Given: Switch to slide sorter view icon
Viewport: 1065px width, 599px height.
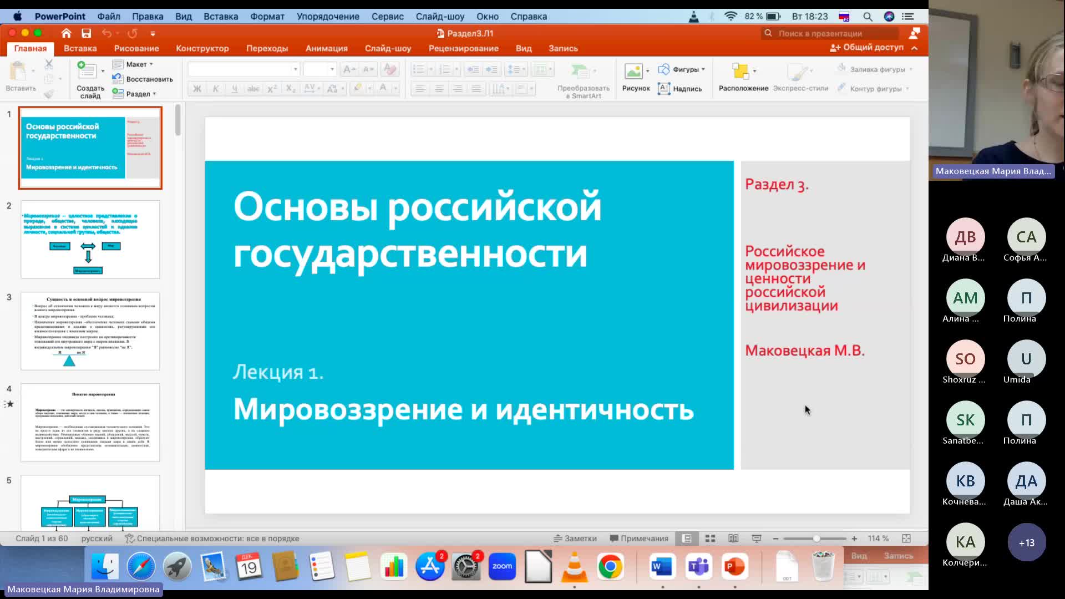Looking at the screenshot, I should pos(710,539).
